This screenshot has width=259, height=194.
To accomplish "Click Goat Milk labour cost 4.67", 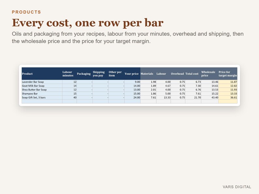I will (x=163, y=86).
